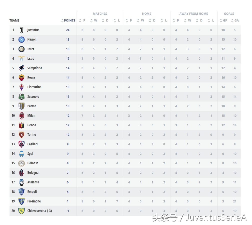
Task: Click the Sassuolo club crest icon
Action: (22, 97)
